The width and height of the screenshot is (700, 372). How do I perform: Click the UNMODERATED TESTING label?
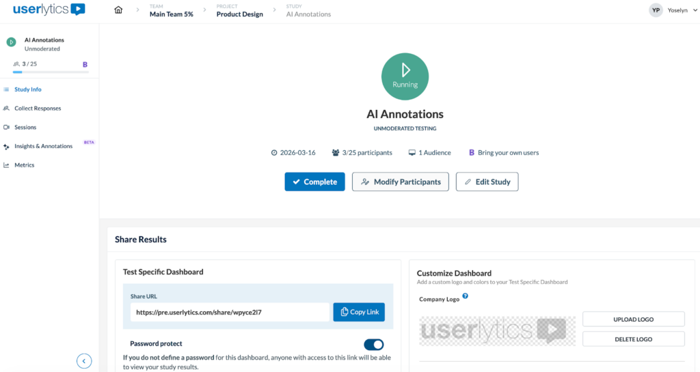(x=405, y=129)
